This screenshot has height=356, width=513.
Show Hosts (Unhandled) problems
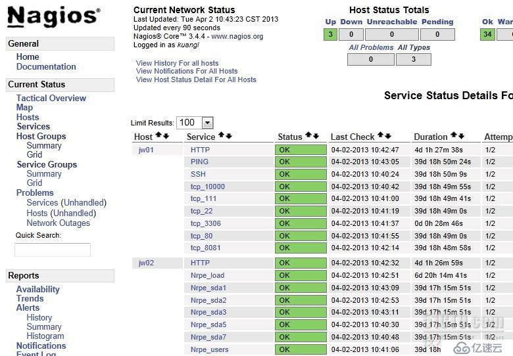click(x=61, y=213)
